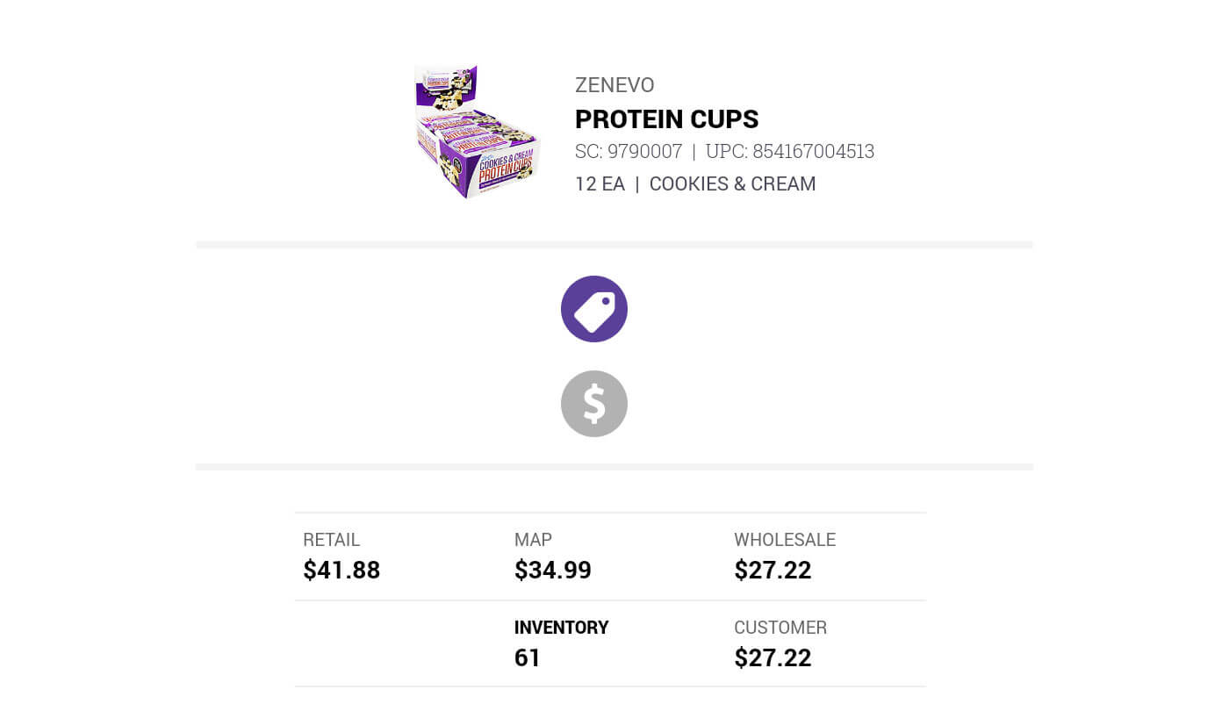Open the Protein Cups product image
Image resolution: width=1229 pixels, height=711 pixels.
475,131
